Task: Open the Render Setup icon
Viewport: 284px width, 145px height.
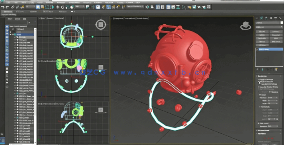Action: 189,7
